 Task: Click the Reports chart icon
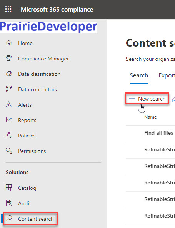pos(9,120)
